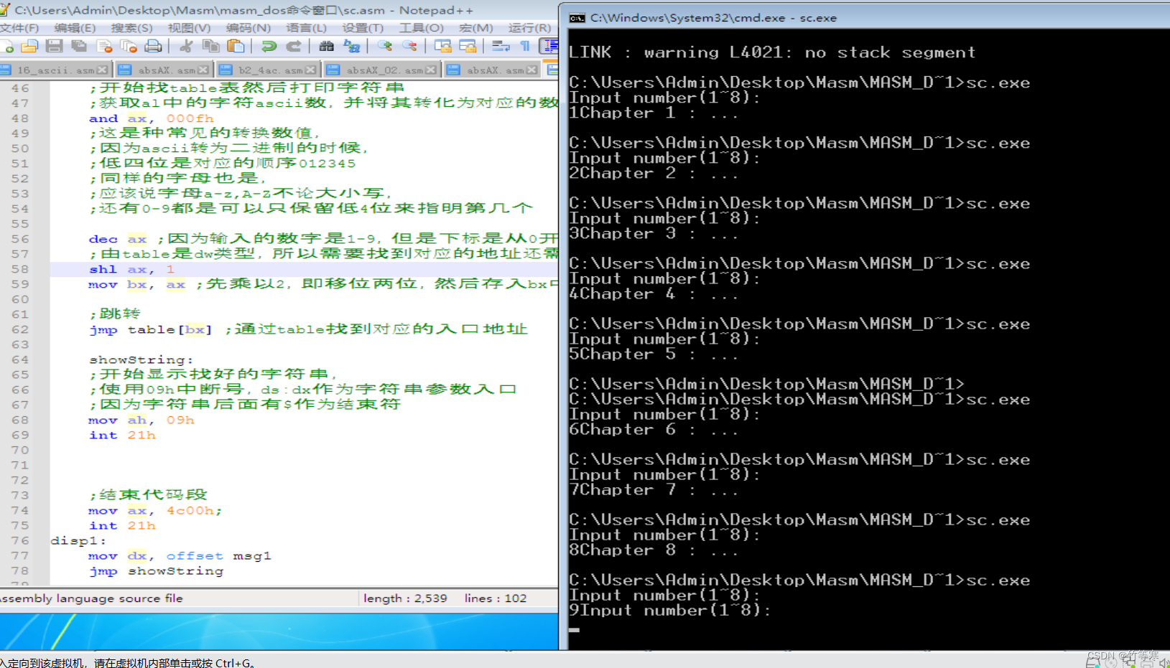The width and height of the screenshot is (1170, 668).
Task: Save the current file via floppy icon
Action: [54, 47]
